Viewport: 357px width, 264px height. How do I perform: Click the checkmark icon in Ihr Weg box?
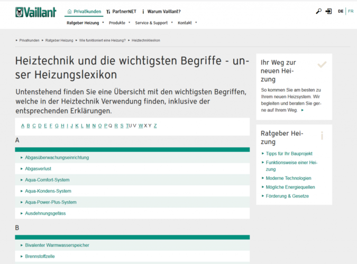click(x=322, y=64)
